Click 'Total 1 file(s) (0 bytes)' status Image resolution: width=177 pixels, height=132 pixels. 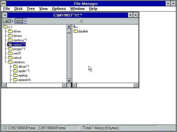101,128
